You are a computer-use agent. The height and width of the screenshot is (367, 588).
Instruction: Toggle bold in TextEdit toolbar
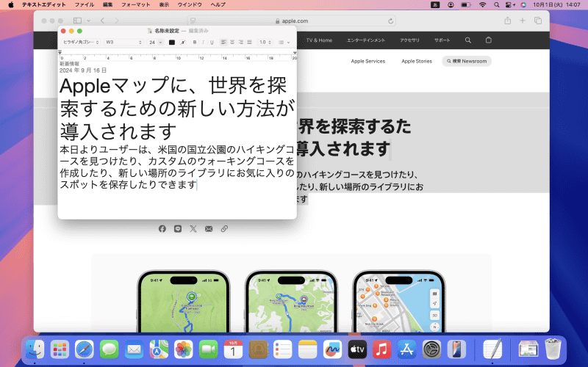[195, 43]
